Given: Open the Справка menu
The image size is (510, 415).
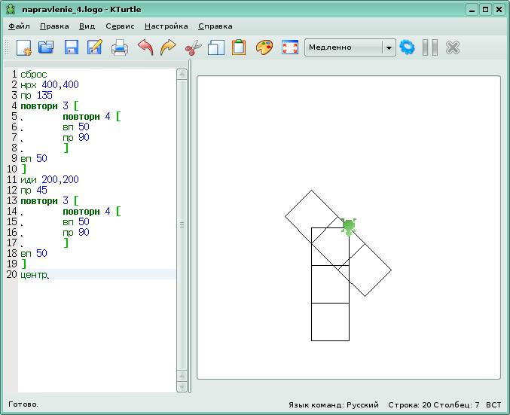Looking at the screenshot, I should [x=215, y=26].
